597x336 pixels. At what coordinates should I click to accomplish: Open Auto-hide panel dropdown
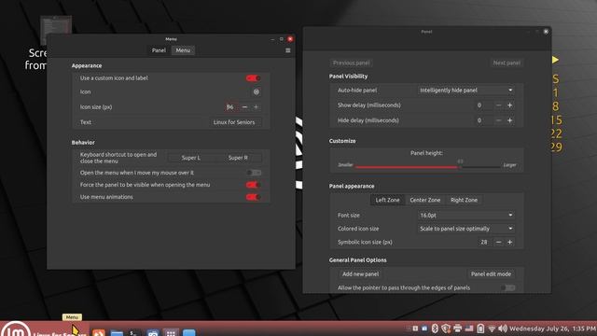tap(466, 91)
